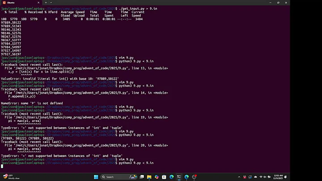The width and height of the screenshot is (322, 181).
Task: Click the first '97889,50122' output line
Action: [x=11, y=22]
